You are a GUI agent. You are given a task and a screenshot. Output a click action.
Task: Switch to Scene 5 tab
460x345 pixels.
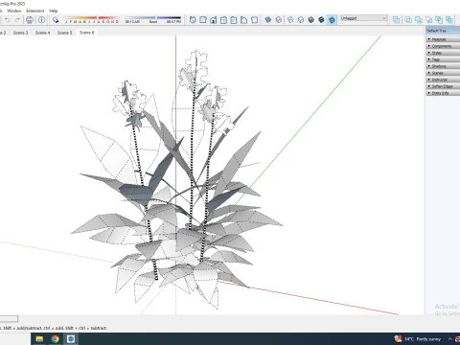click(x=64, y=33)
